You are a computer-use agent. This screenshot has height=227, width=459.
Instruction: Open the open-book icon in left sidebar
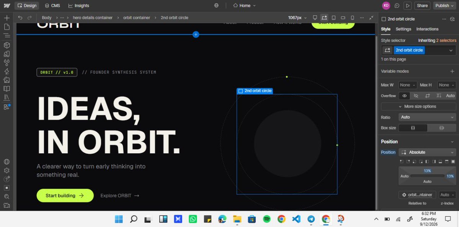[x=7, y=89]
